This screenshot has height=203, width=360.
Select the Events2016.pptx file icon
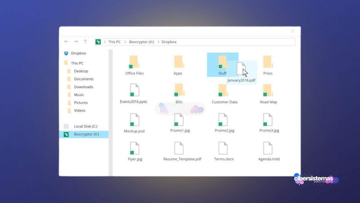[134, 90]
